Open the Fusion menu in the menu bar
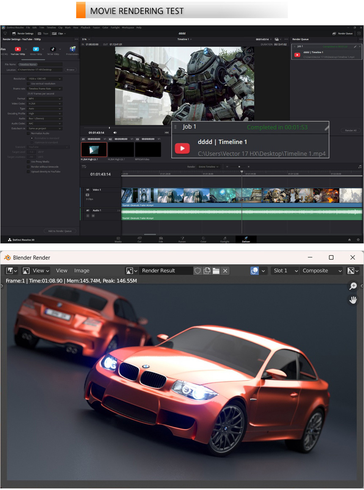The width and height of the screenshot is (364, 490). pyautogui.click(x=96, y=28)
